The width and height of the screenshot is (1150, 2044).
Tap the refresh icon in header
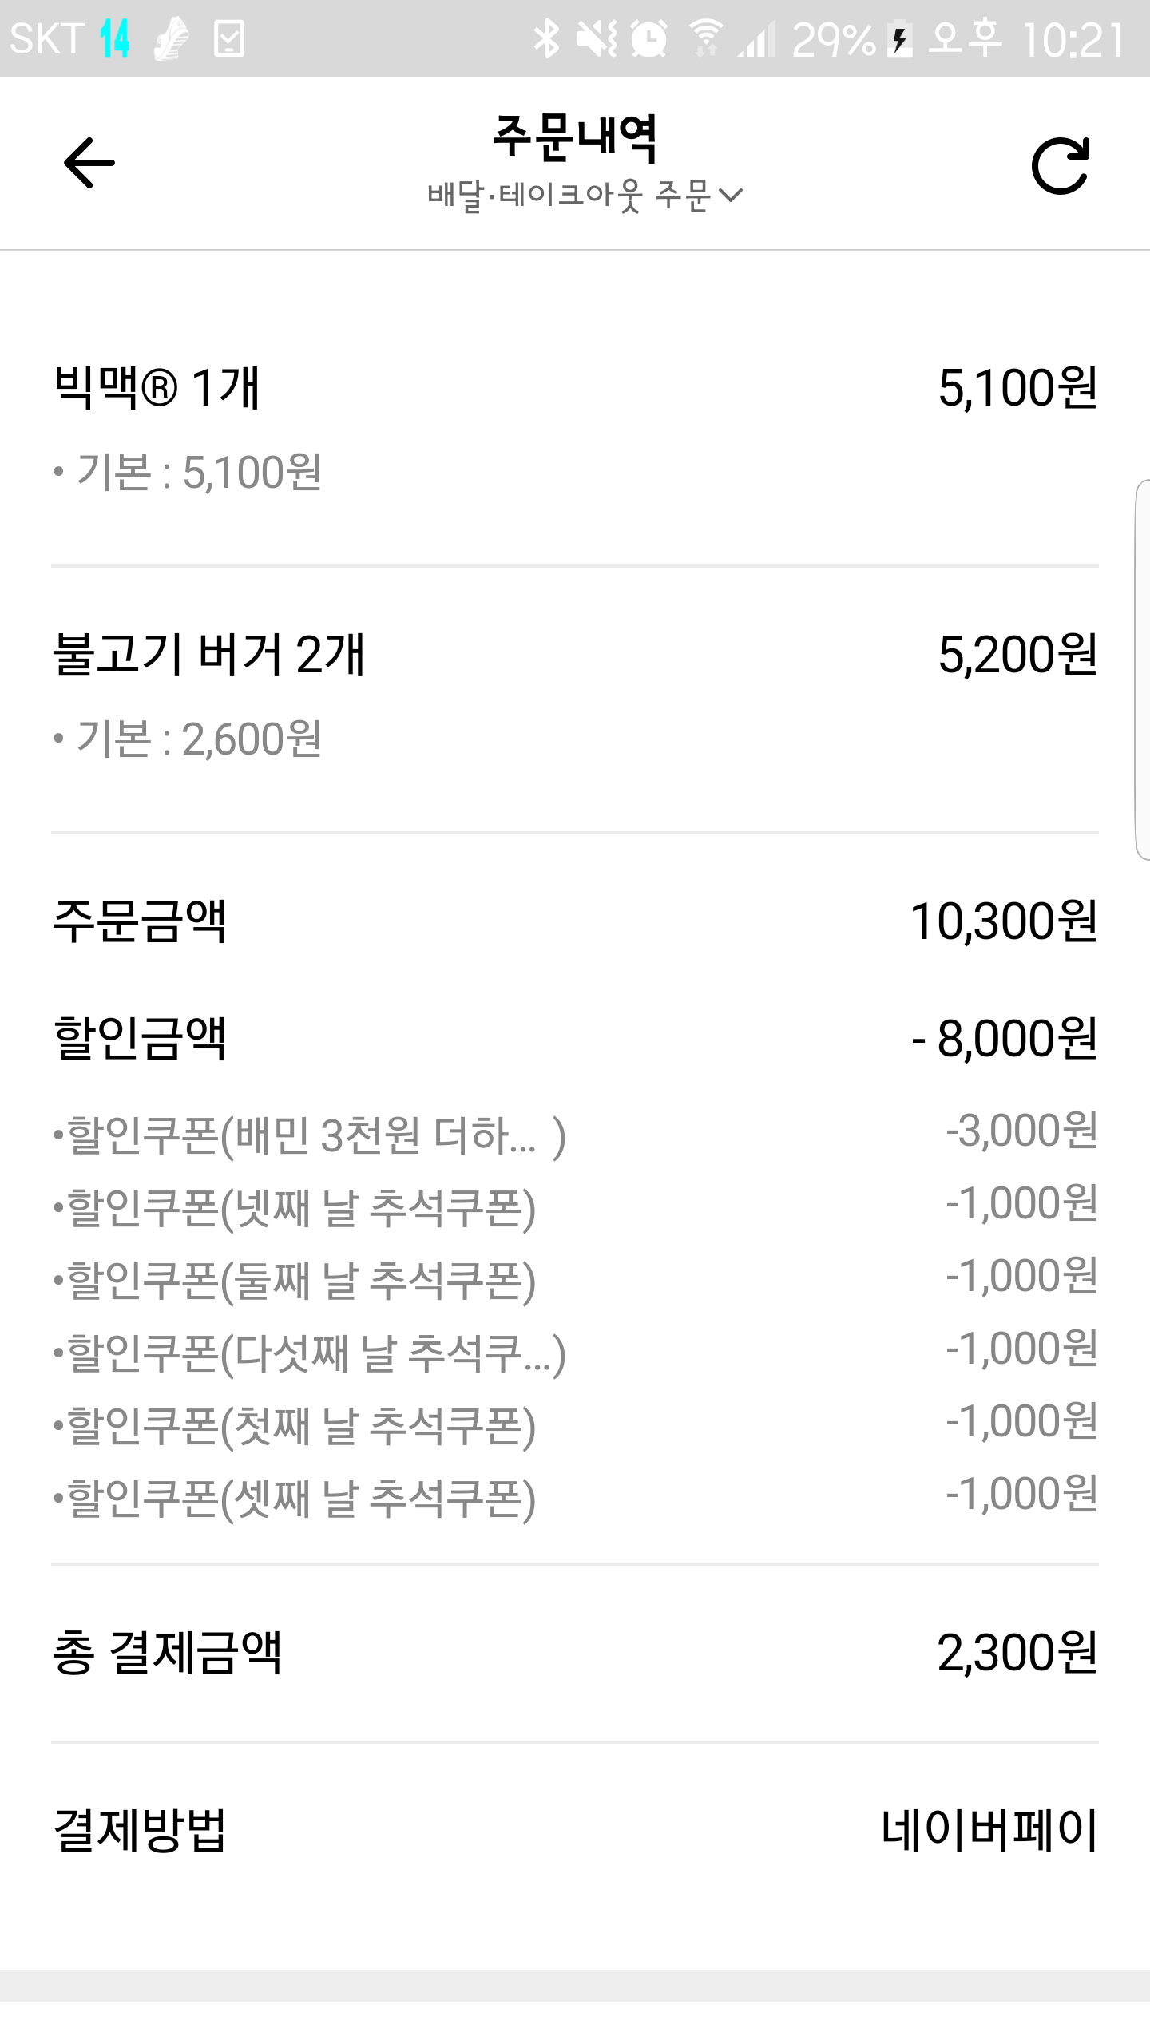(1060, 166)
